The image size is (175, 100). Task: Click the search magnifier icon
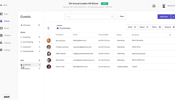112,17
